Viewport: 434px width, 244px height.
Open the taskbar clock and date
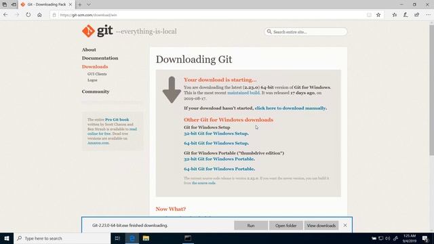pos(410,238)
